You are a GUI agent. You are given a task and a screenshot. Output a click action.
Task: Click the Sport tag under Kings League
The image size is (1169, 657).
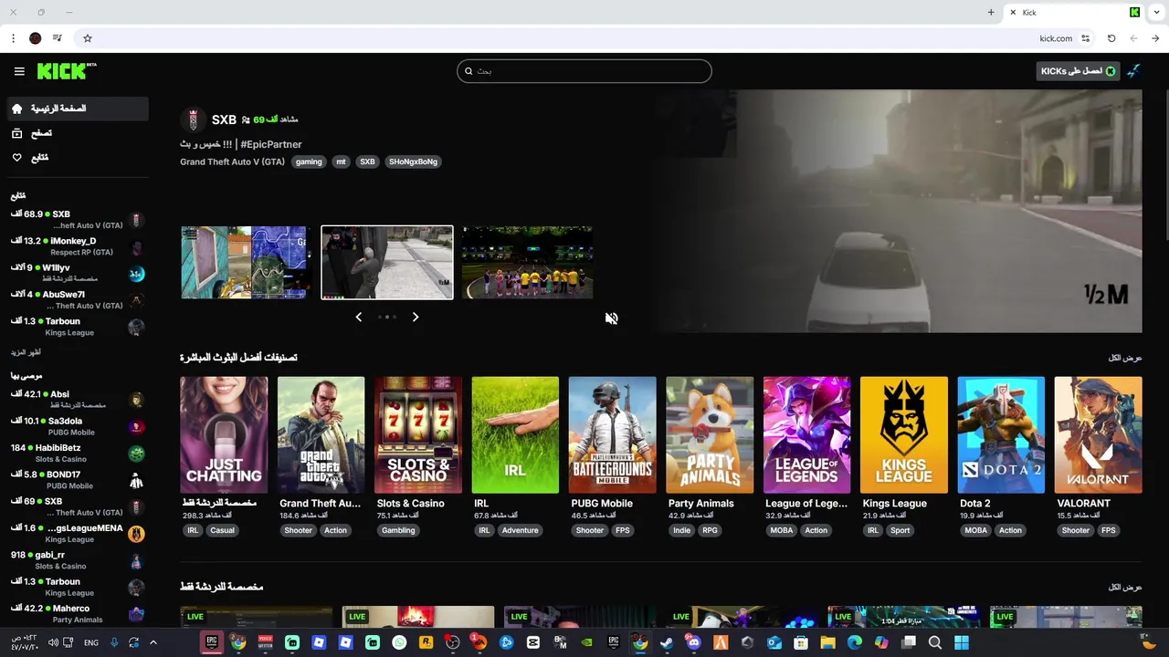900,530
